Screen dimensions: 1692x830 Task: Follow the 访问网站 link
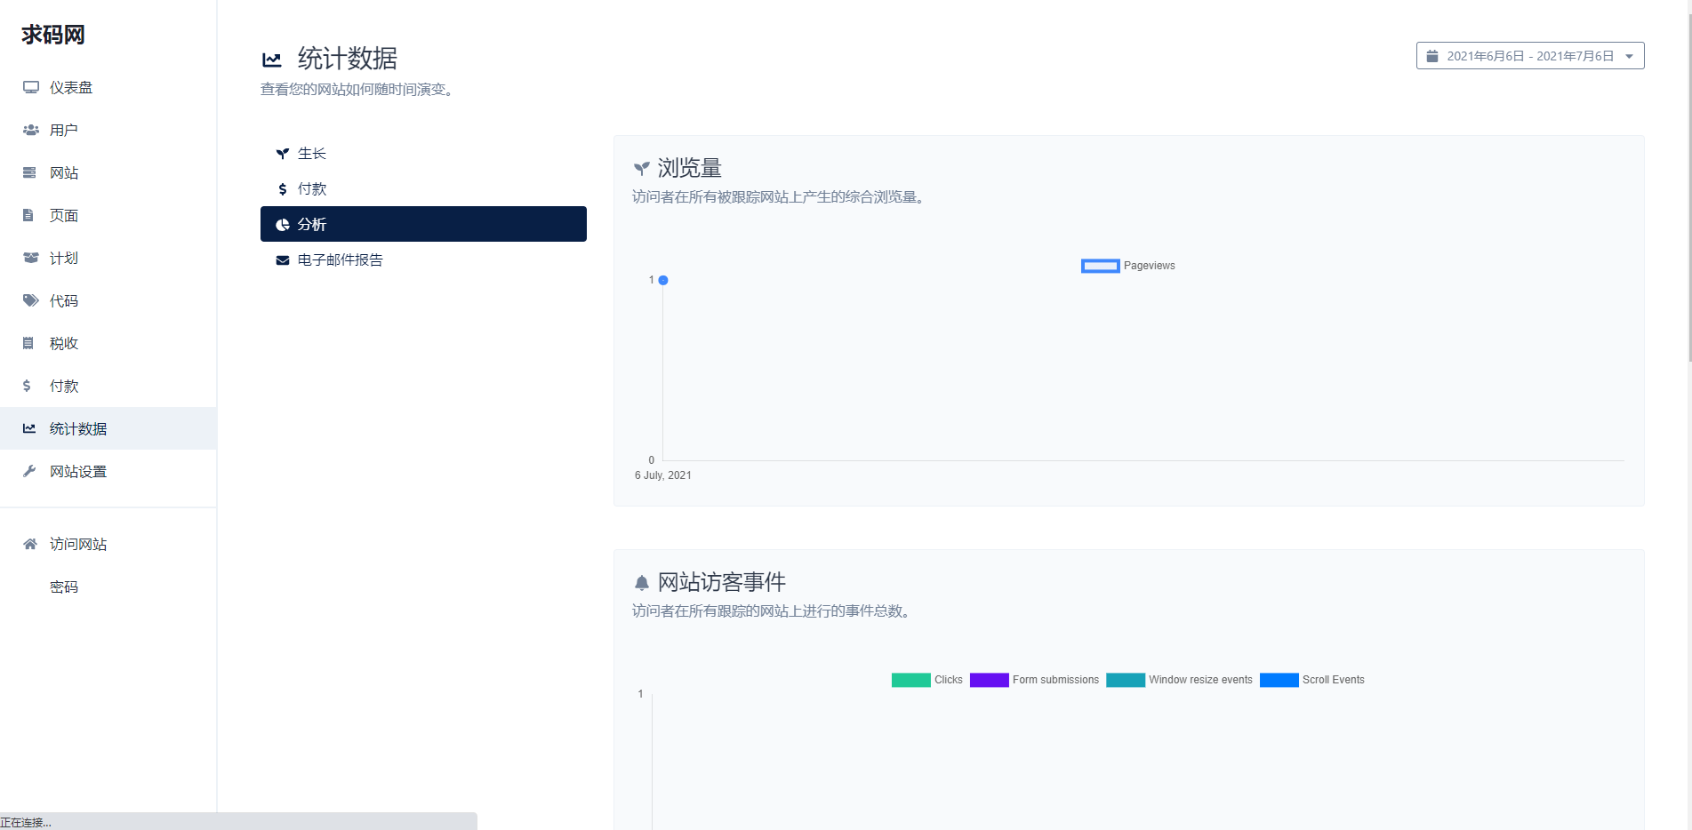(x=108, y=544)
